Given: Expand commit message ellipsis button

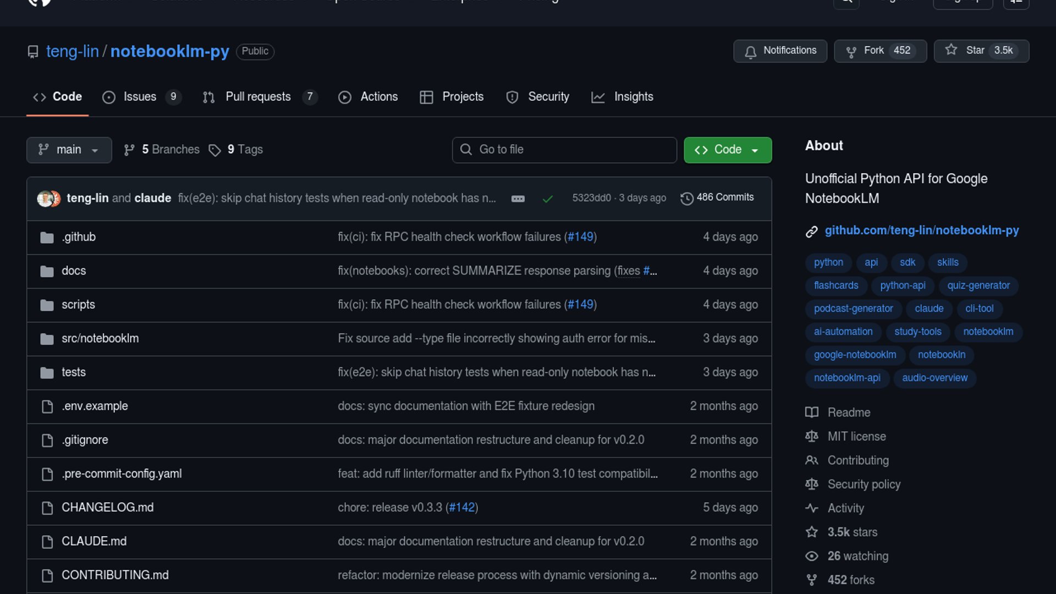Looking at the screenshot, I should pyautogui.click(x=518, y=199).
